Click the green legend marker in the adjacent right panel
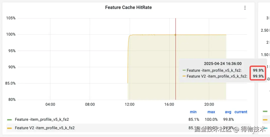 (265, 111)
